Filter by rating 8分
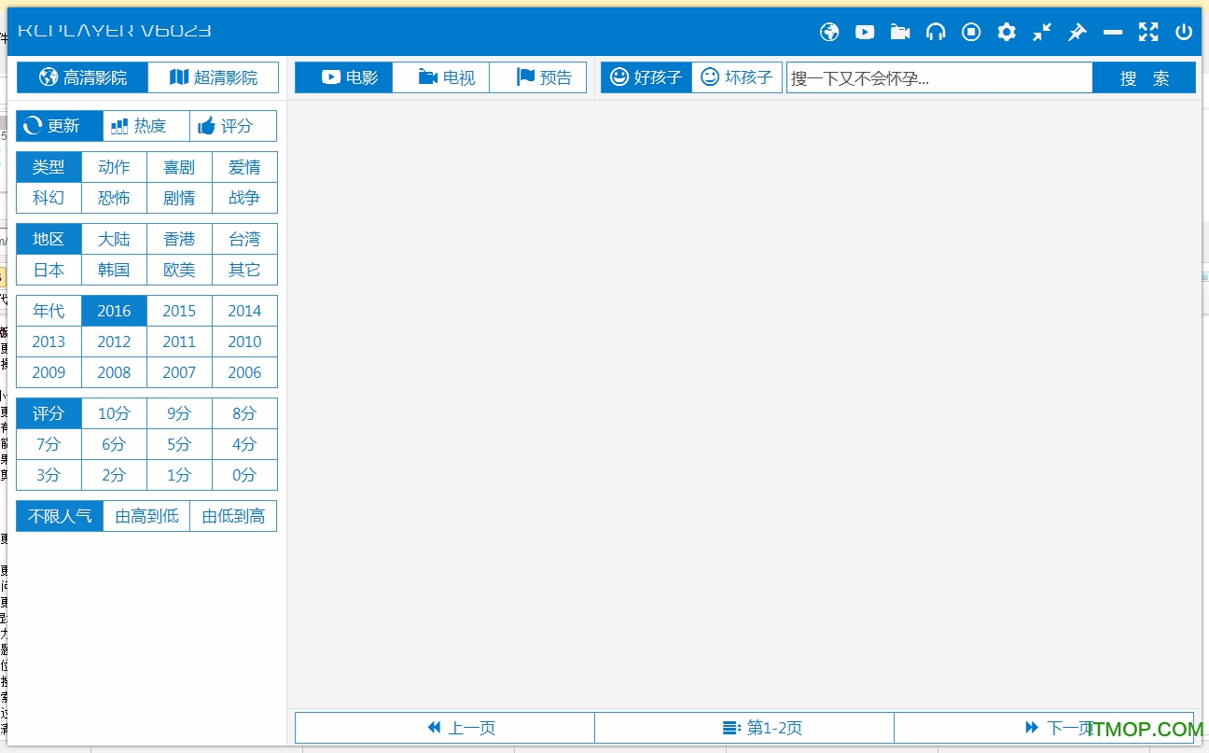Viewport: 1209px width, 753px height. pos(244,413)
